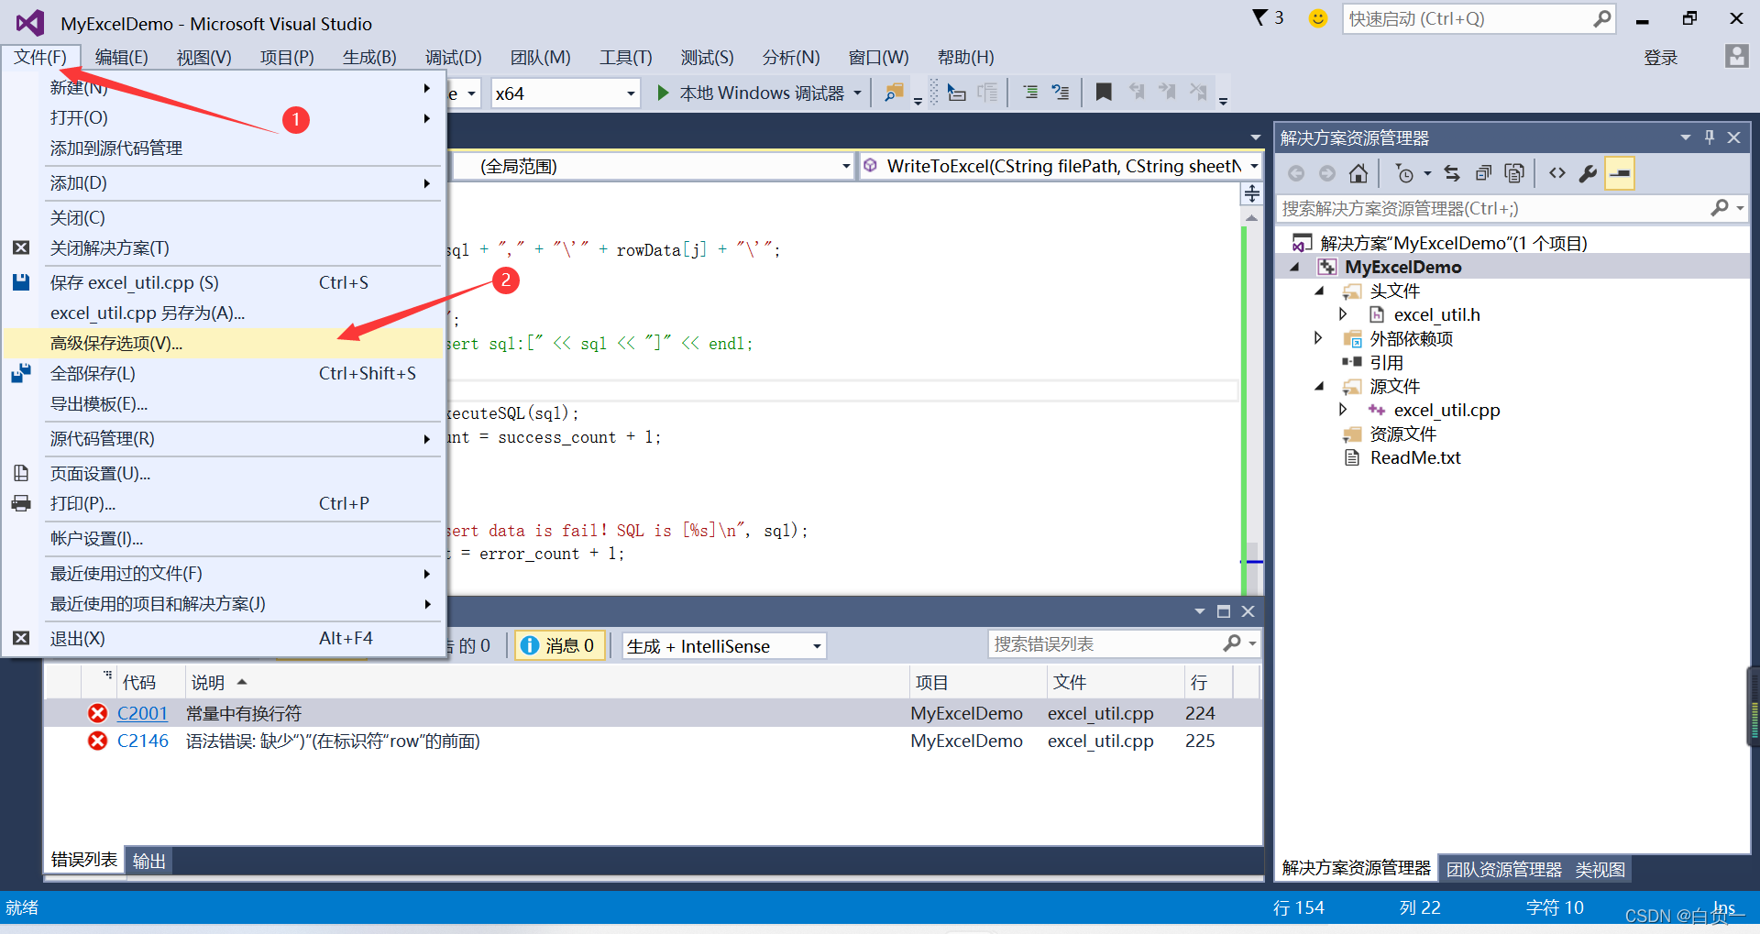The width and height of the screenshot is (1760, 934).
Task: Clear all bookmarks icon
Action: coord(1198,93)
